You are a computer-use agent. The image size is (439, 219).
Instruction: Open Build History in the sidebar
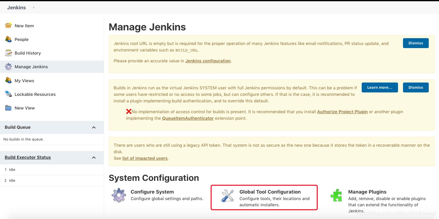28,53
